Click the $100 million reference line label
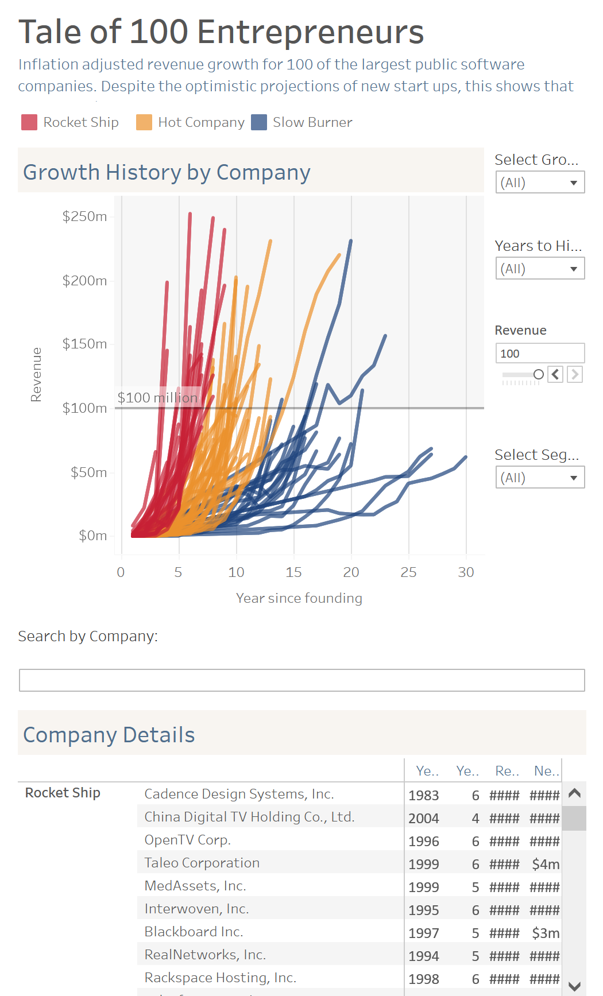The image size is (603, 996). 157,398
